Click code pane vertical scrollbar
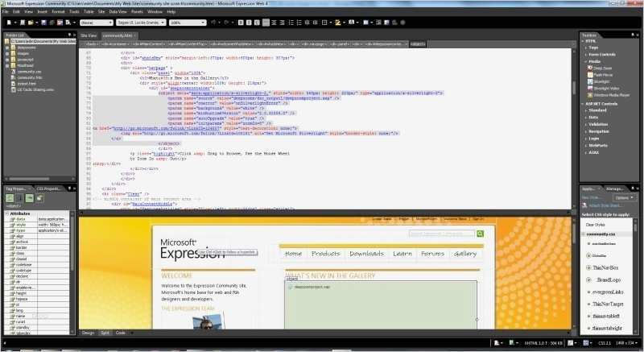644x352 pixels. (574, 129)
